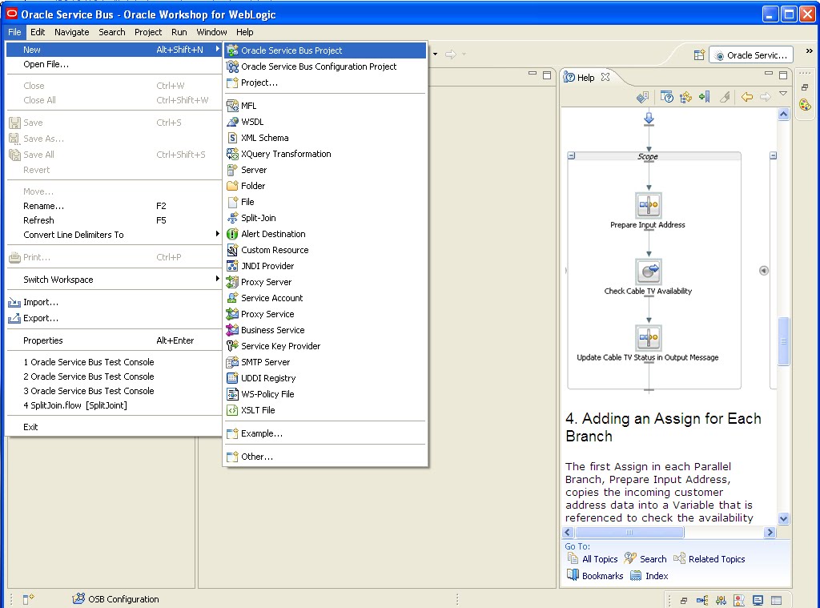Viewport: 820px width, 608px height.
Task: Select Other... in New submenu
Action: (325, 457)
